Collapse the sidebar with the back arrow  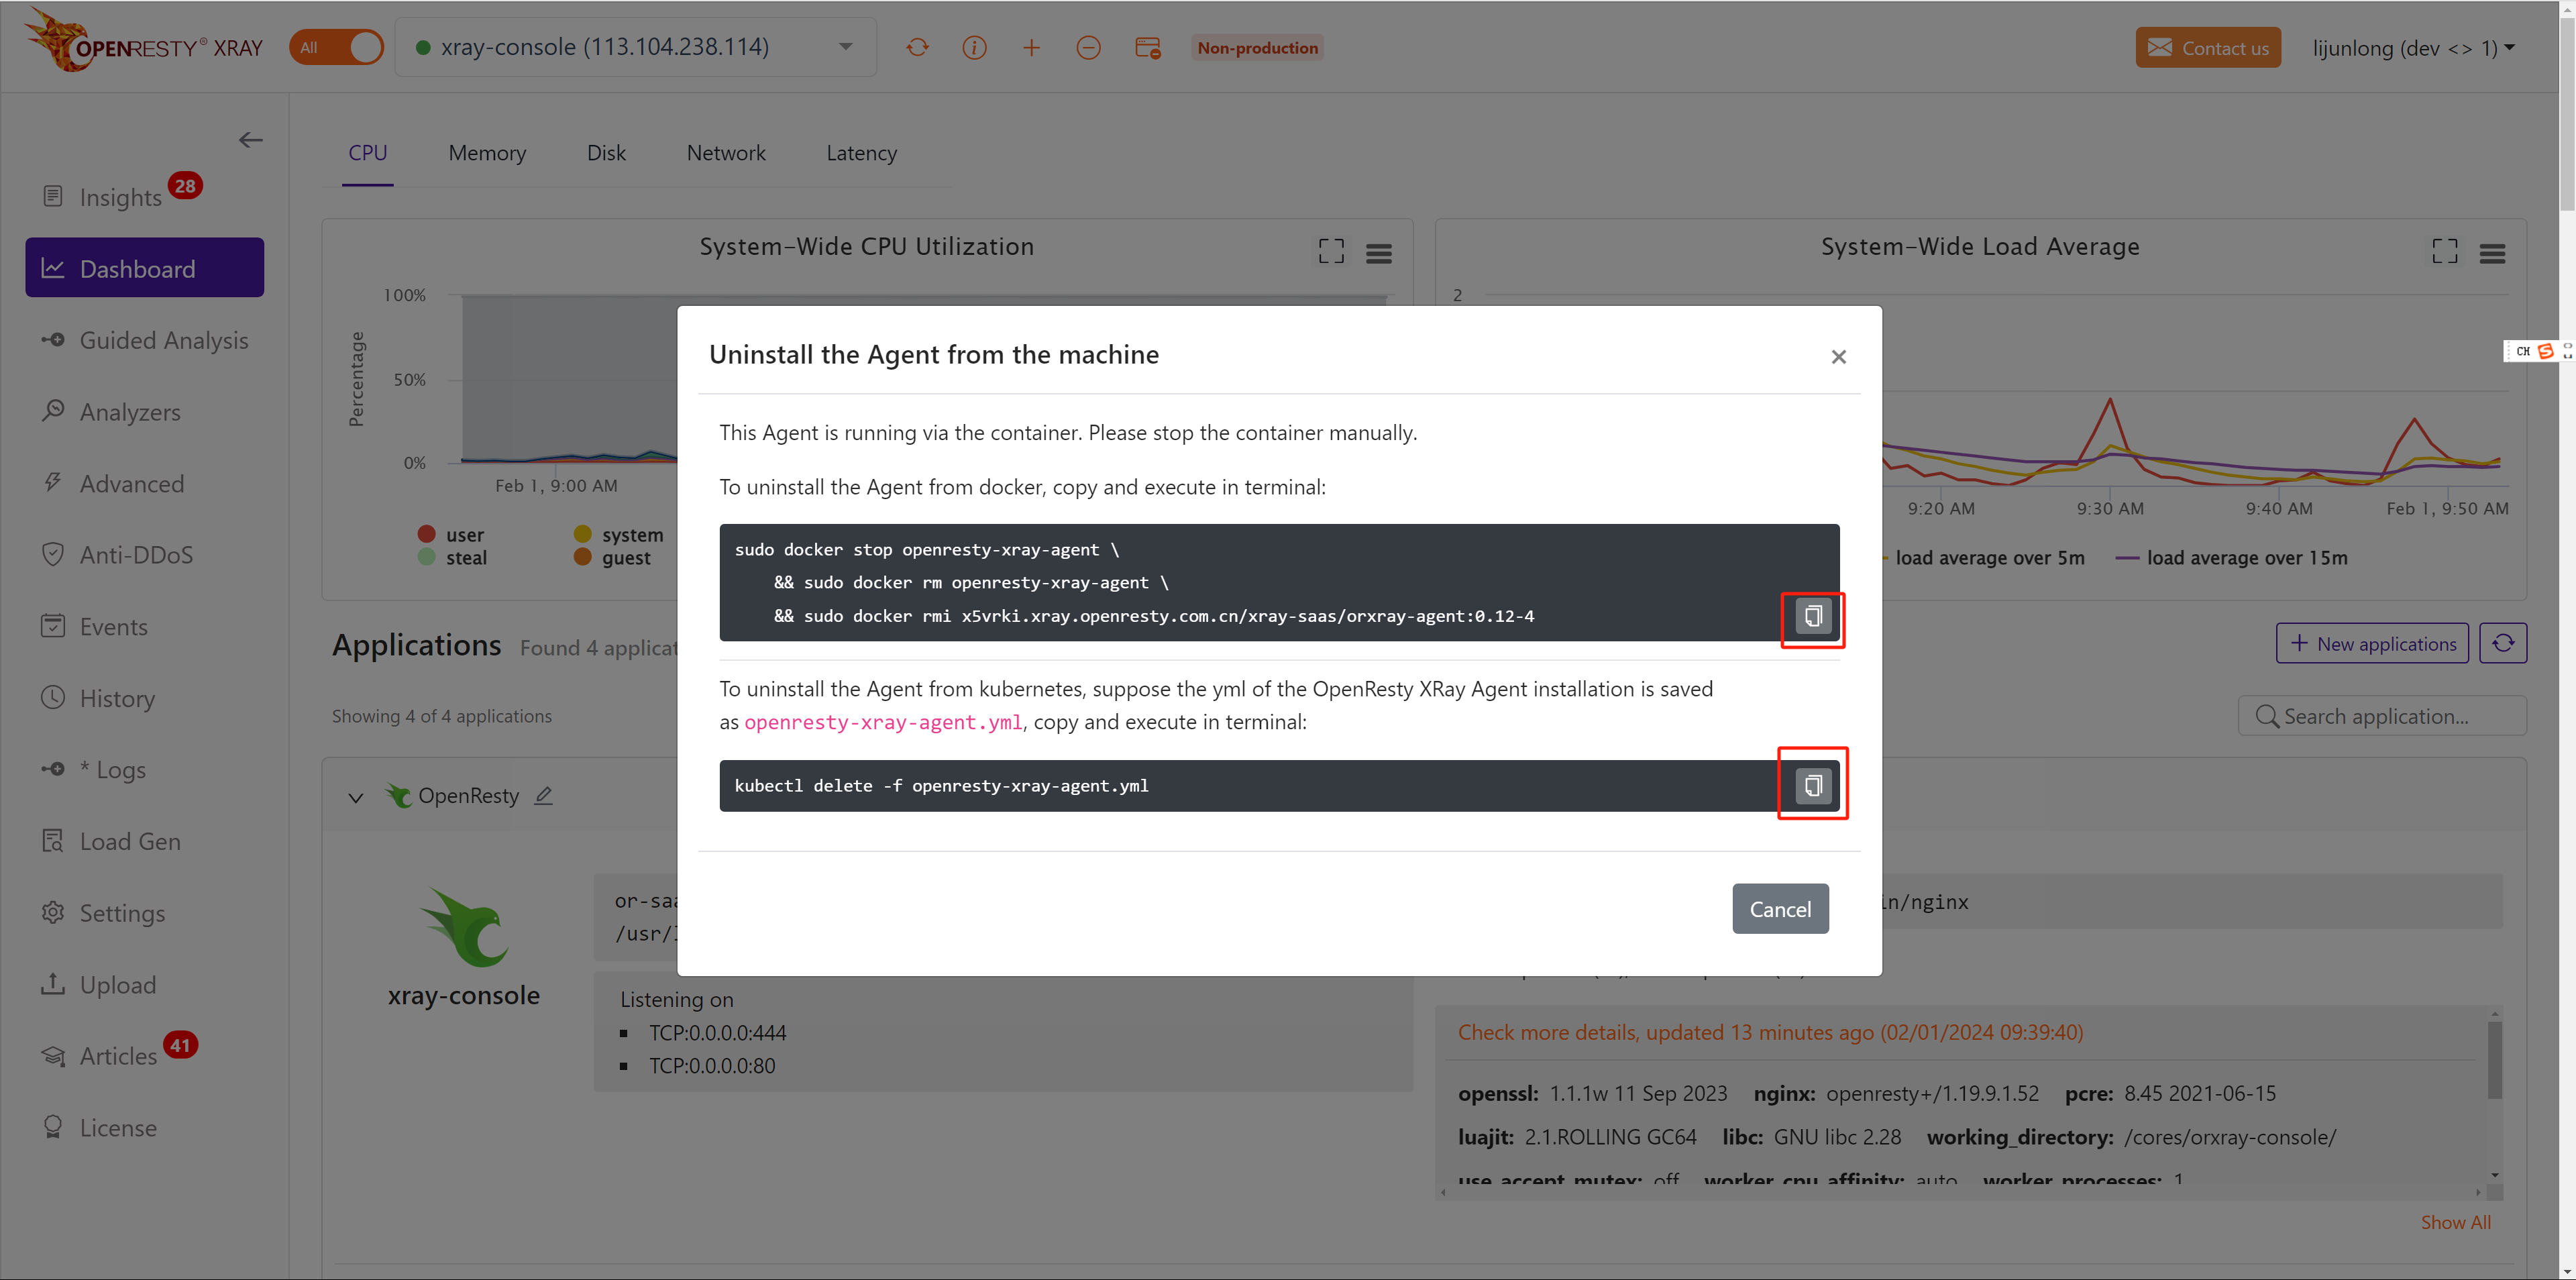[250, 140]
